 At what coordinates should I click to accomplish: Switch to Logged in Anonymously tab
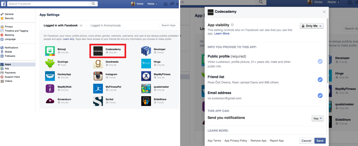coord(106,25)
